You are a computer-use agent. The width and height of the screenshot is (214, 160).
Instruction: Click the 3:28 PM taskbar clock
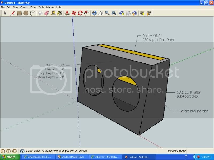tap(206, 157)
